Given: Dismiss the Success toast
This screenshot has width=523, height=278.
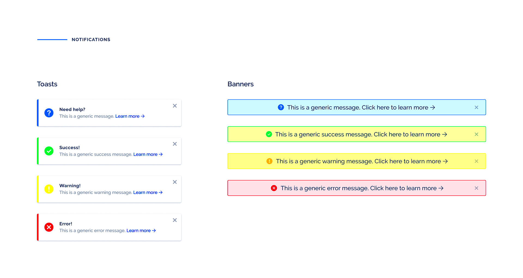Looking at the screenshot, I should coord(175,144).
